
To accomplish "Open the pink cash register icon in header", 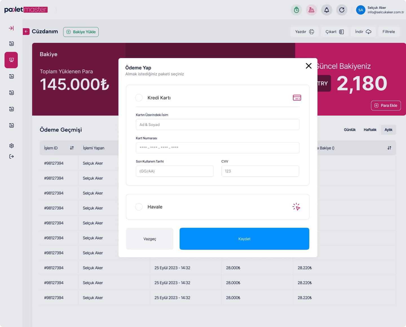I will pos(312,10).
